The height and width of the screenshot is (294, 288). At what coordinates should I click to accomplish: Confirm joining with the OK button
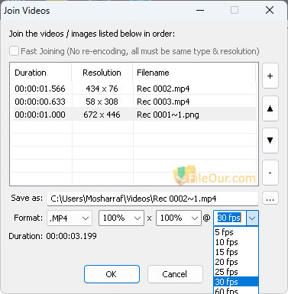[112, 274]
